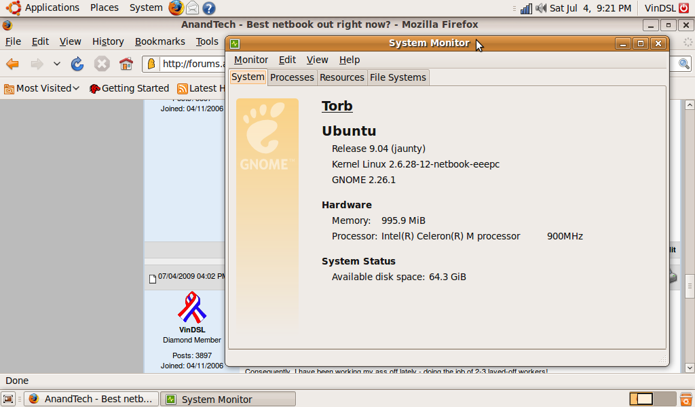Screen dimensions: 695x407
Task: Open the Monitor menu in System Monitor
Action: click(251, 60)
